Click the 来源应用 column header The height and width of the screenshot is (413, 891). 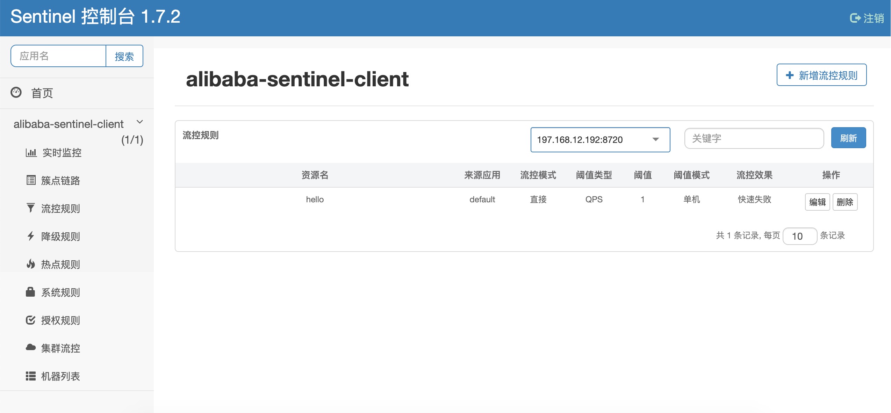click(x=482, y=175)
